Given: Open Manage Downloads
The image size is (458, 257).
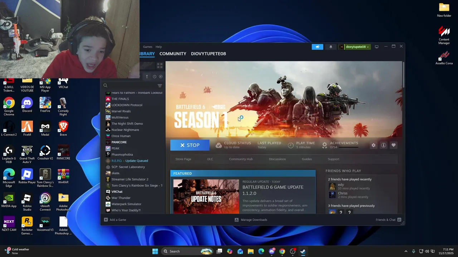Looking at the screenshot, I should click(x=251, y=220).
